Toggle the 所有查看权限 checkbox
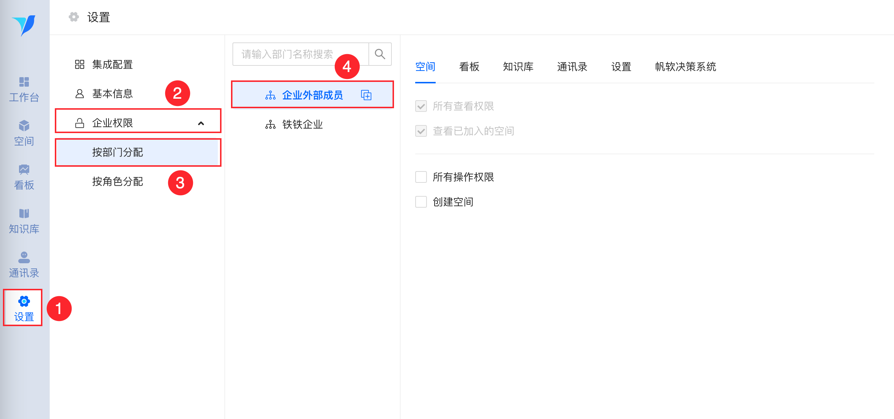The image size is (894, 419). click(421, 106)
